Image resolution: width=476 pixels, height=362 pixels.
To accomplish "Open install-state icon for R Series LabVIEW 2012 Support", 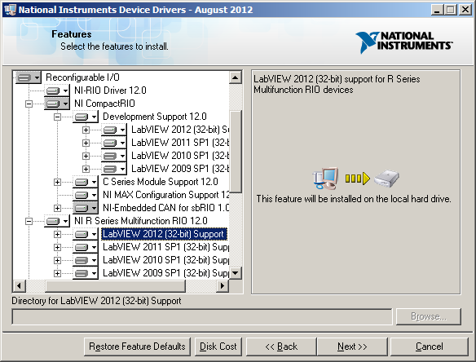I will 86,234.
